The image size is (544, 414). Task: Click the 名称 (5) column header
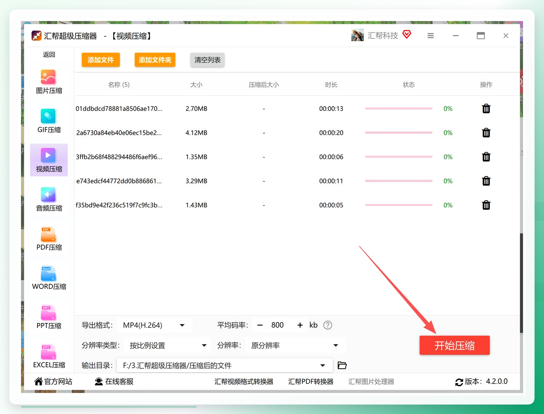119,85
